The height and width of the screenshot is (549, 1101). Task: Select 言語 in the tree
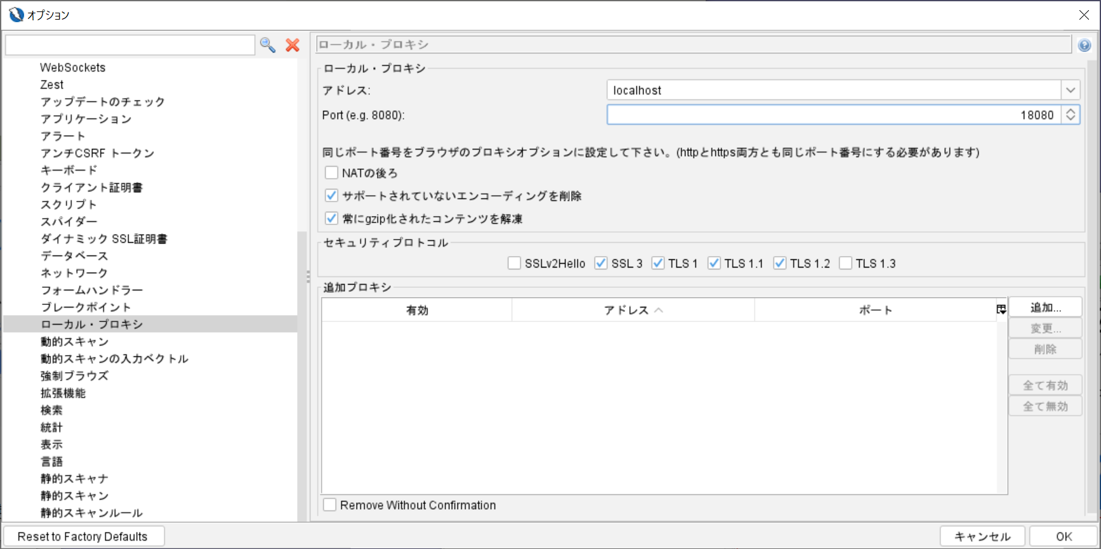[x=51, y=461]
